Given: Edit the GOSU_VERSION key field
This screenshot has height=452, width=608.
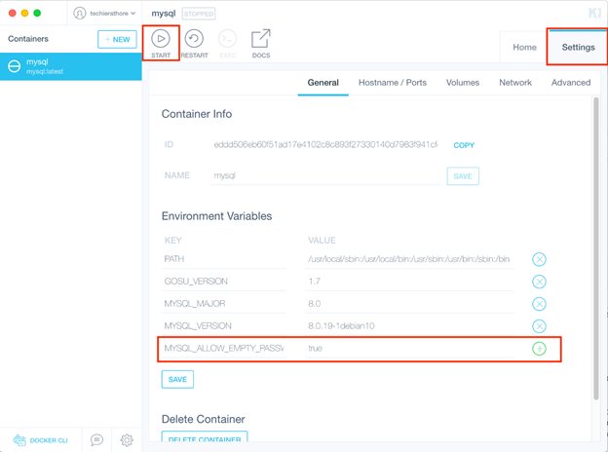Looking at the screenshot, I should (224, 282).
